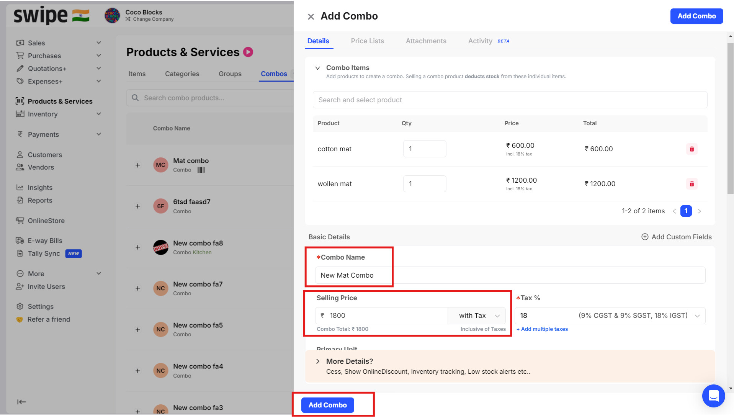Click the Search and select product field
This screenshot has width=734, height=417.
[509, 100]
